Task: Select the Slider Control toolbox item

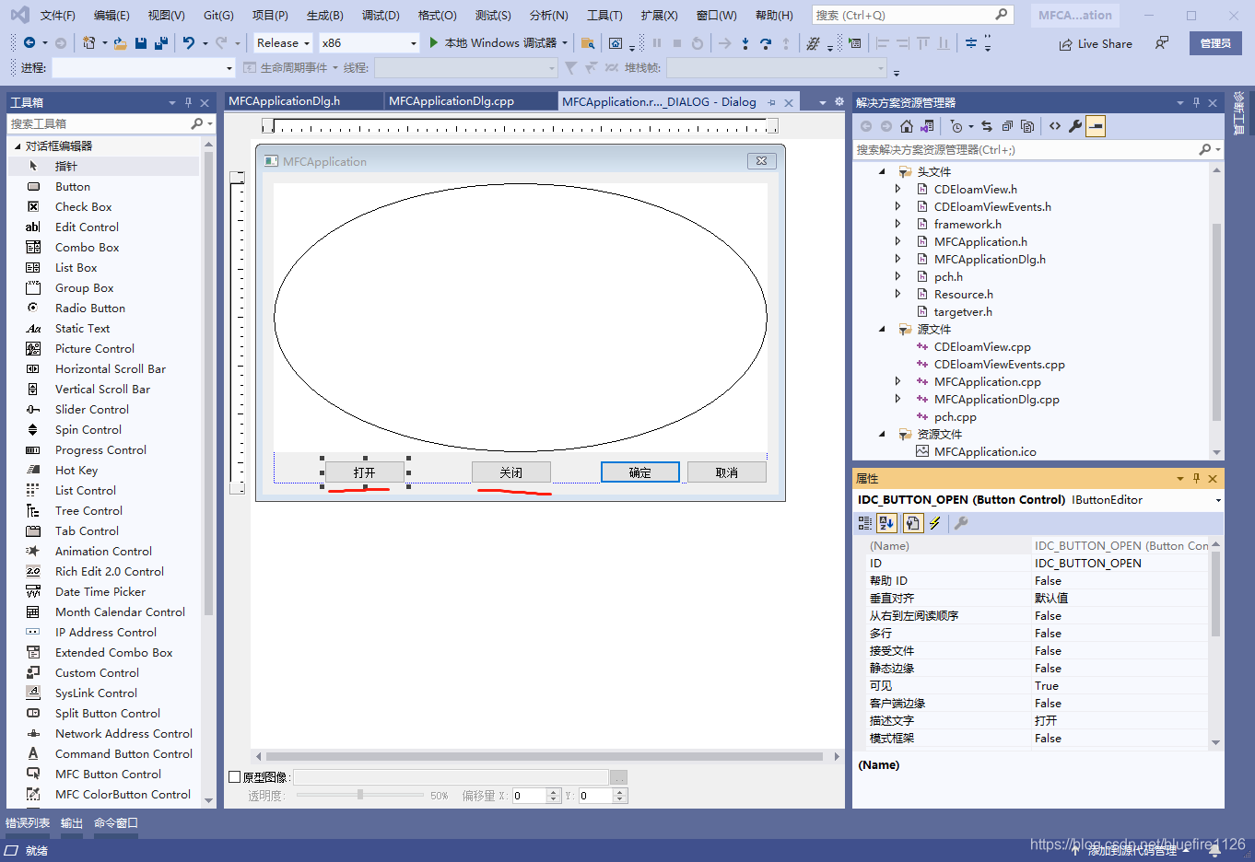Action: (92, 410)
